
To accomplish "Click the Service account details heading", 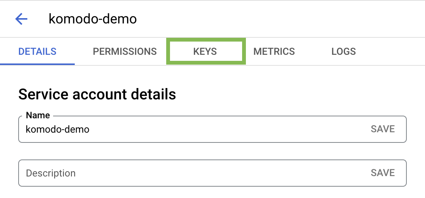I will click(x=97, y=94).
